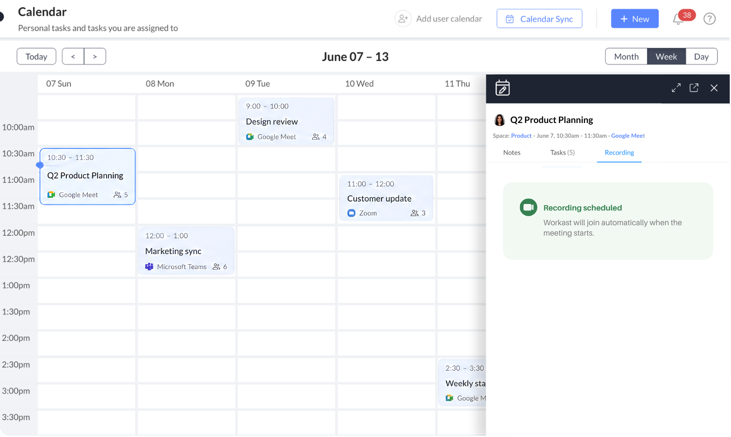
Task: Go to the next week
Action: tap(95, 56)
